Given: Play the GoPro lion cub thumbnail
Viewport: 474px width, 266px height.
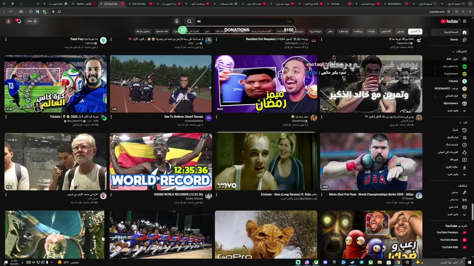Looking at the screenshot, I should [x=266, y=235].
